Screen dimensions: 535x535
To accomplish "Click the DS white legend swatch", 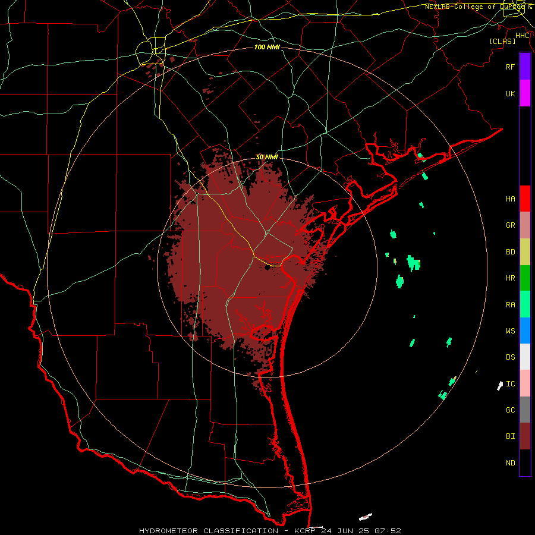I will (525, 357).
